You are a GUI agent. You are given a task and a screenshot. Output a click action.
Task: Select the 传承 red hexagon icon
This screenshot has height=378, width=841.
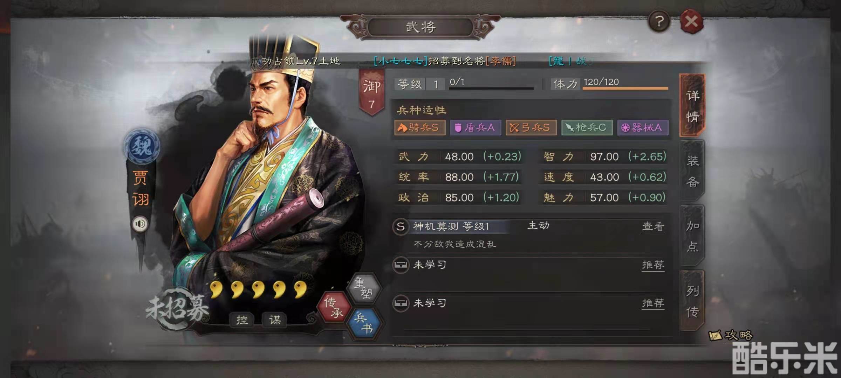pyautogui.click(x=334, y=307)
